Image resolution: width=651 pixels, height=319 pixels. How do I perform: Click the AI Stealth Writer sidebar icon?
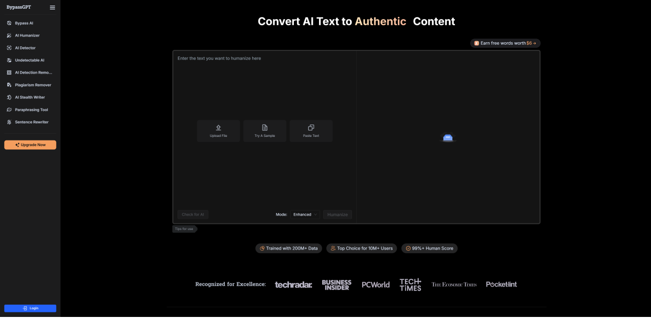tap(9, 97)
